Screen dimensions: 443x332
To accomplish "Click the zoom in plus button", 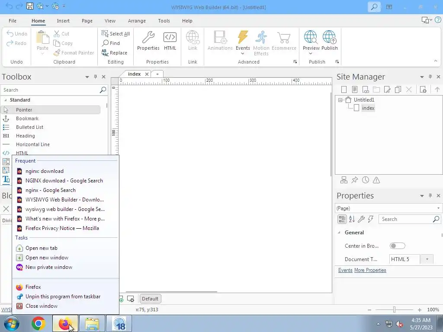I will [420, 310].
